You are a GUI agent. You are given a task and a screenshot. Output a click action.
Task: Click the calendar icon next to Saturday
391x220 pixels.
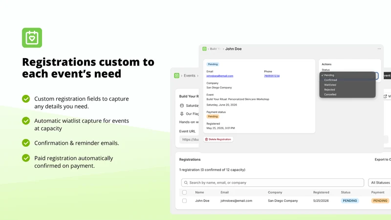(x=182, y=106)
